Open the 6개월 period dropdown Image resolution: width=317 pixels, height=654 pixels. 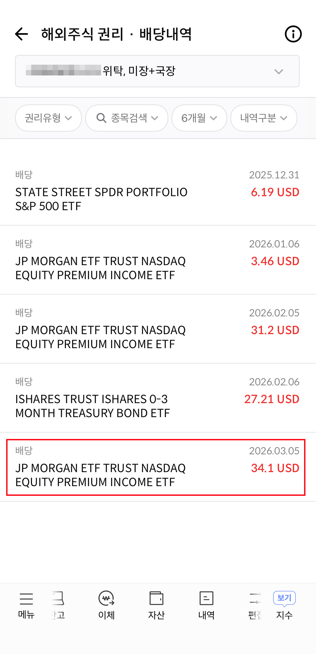[199, 118]
